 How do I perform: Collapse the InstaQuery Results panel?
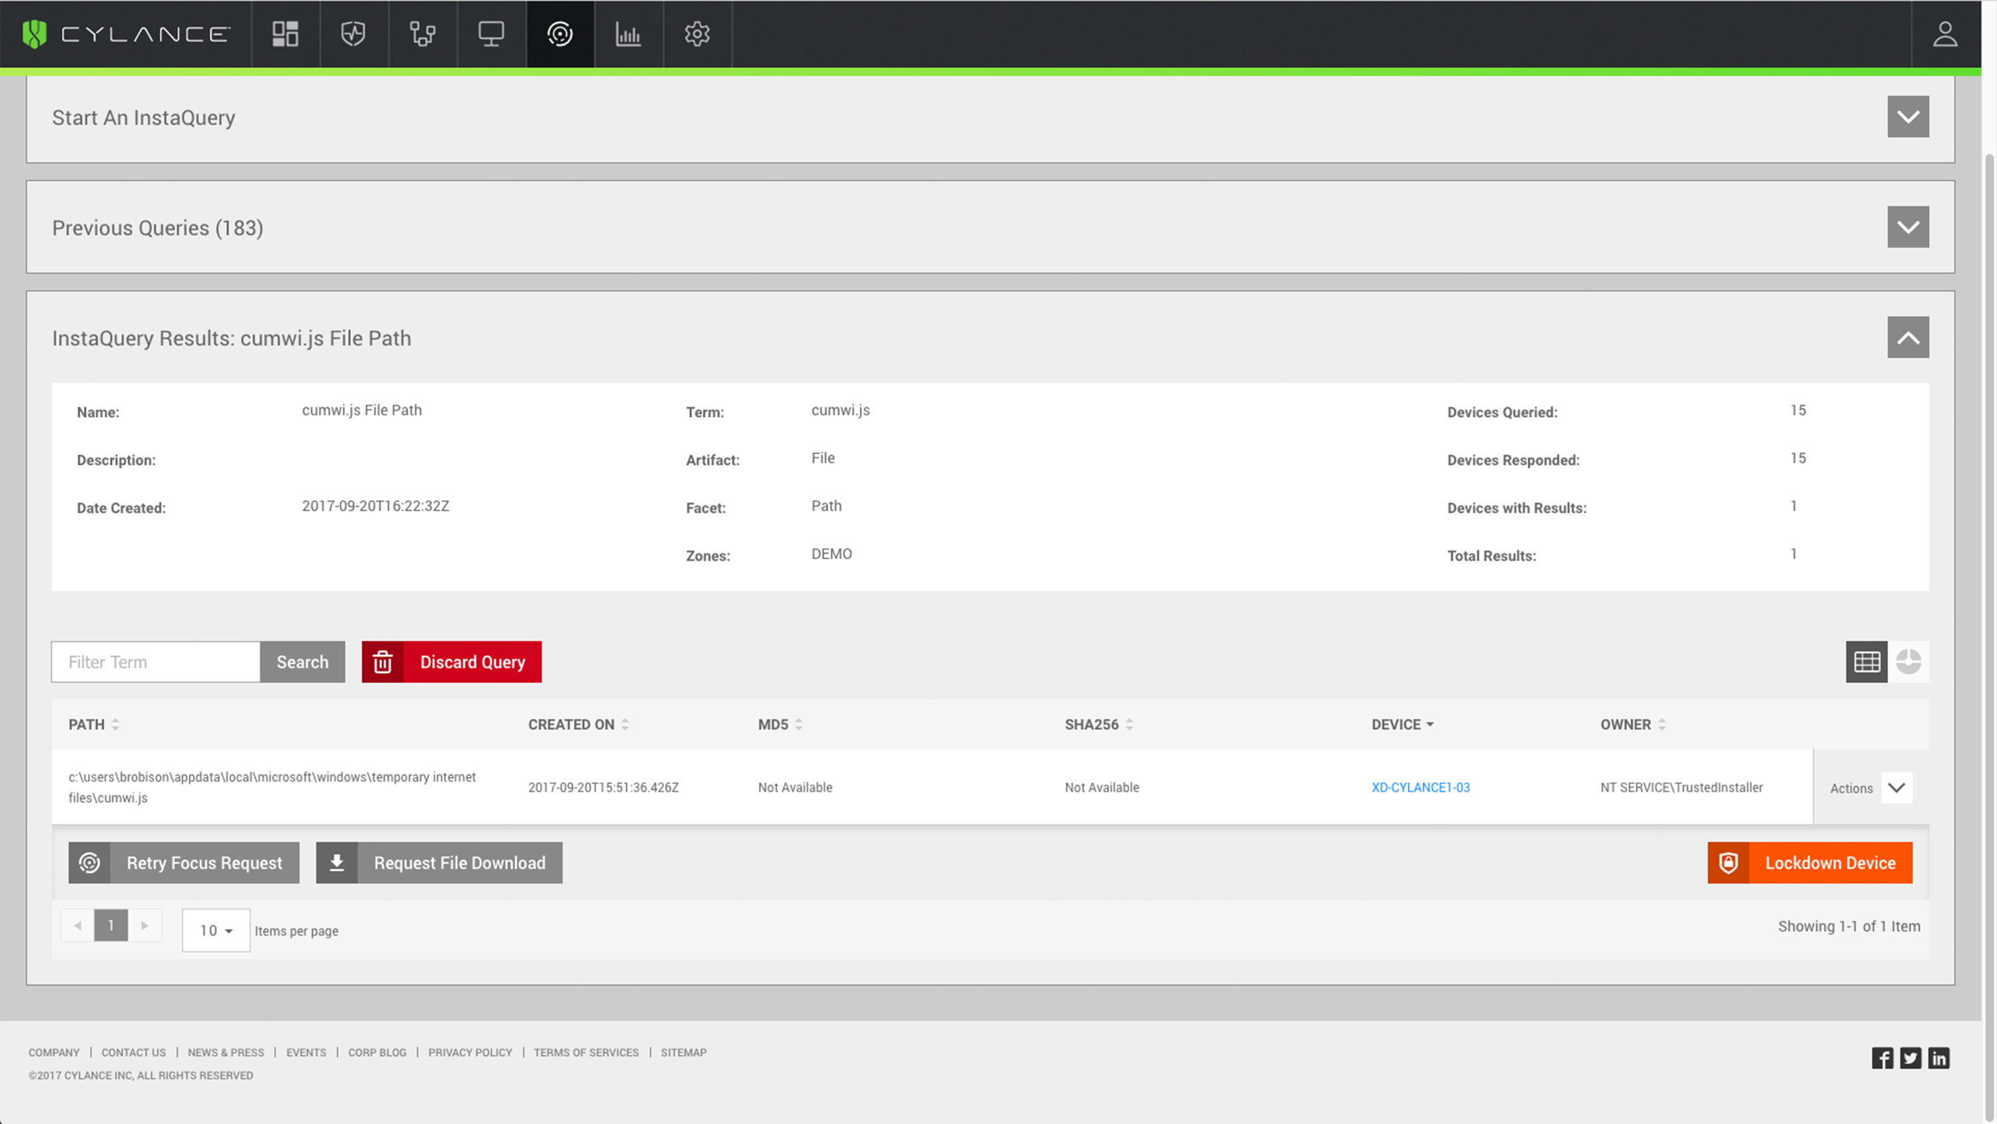click(x=1908, y=338)
